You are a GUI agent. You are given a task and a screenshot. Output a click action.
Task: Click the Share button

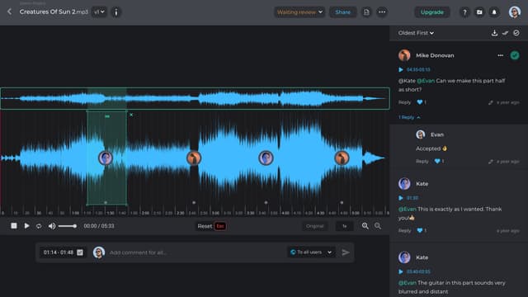pos(343,12)
